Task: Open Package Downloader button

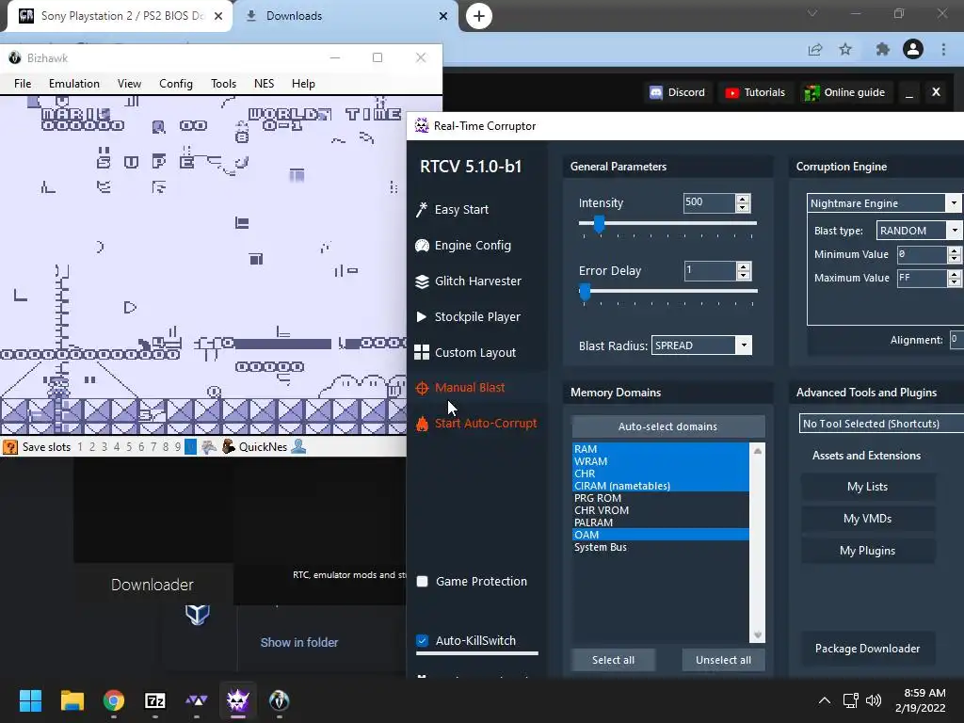Action: (x=867, y=649)
